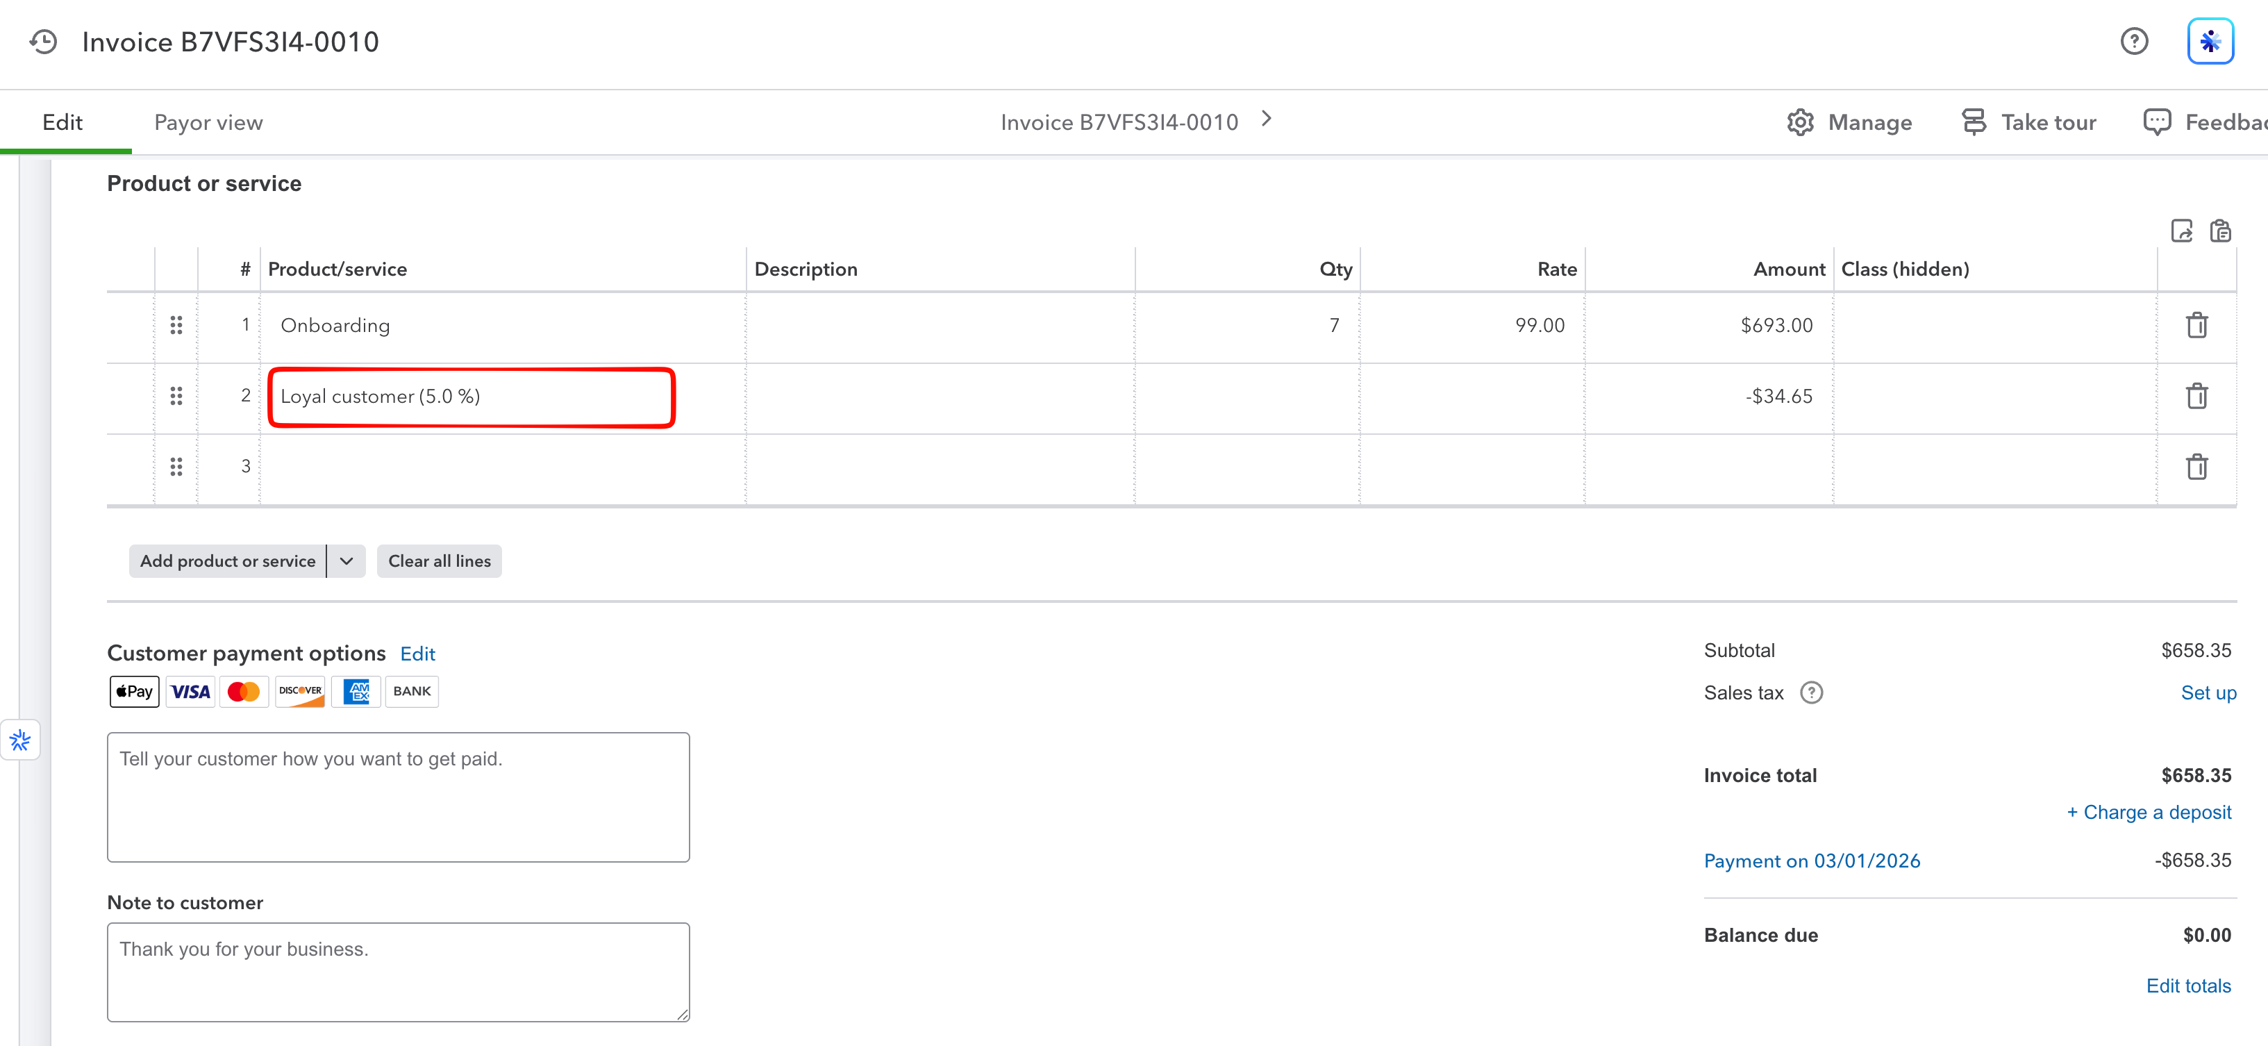This screenshot has width=2268, height=1046.
Task: Grab the drag handle for line 1
Action: 176,325
